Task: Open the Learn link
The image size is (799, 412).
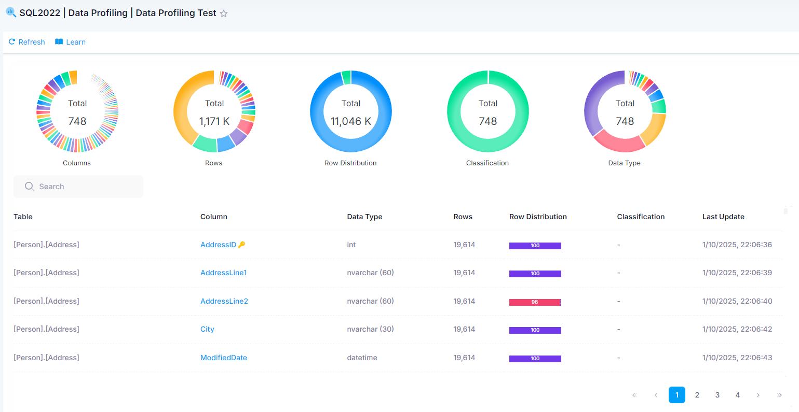Action: coord(71,42)
